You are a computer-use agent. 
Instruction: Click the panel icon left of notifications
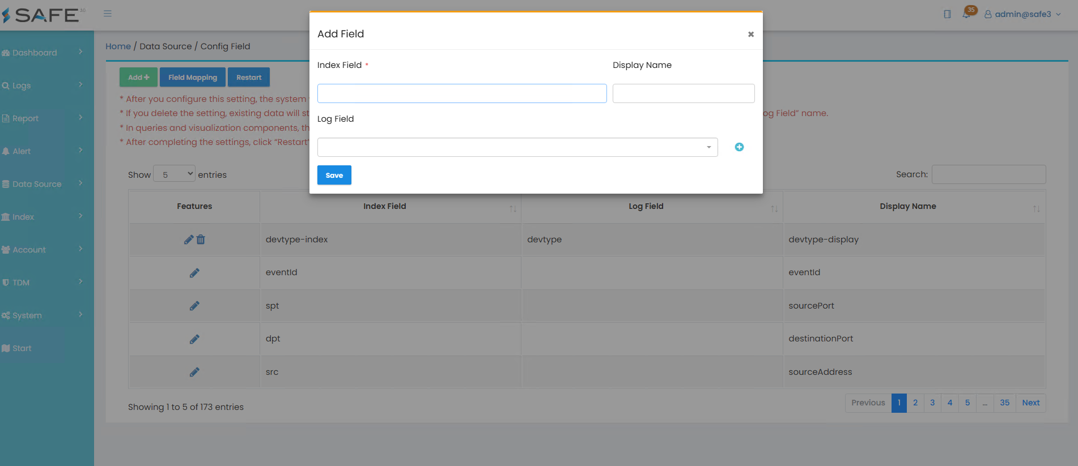[947, 14]
